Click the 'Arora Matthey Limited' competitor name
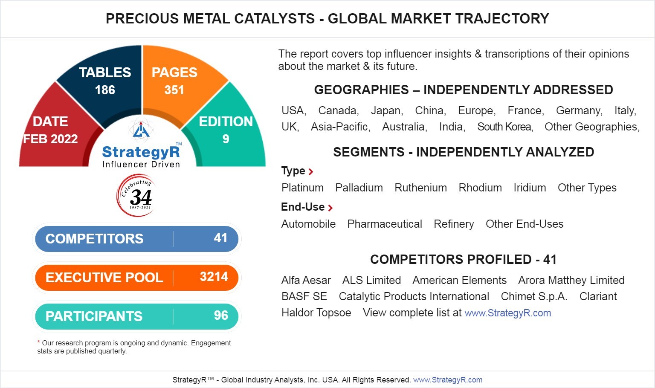 tap(571, 281)
